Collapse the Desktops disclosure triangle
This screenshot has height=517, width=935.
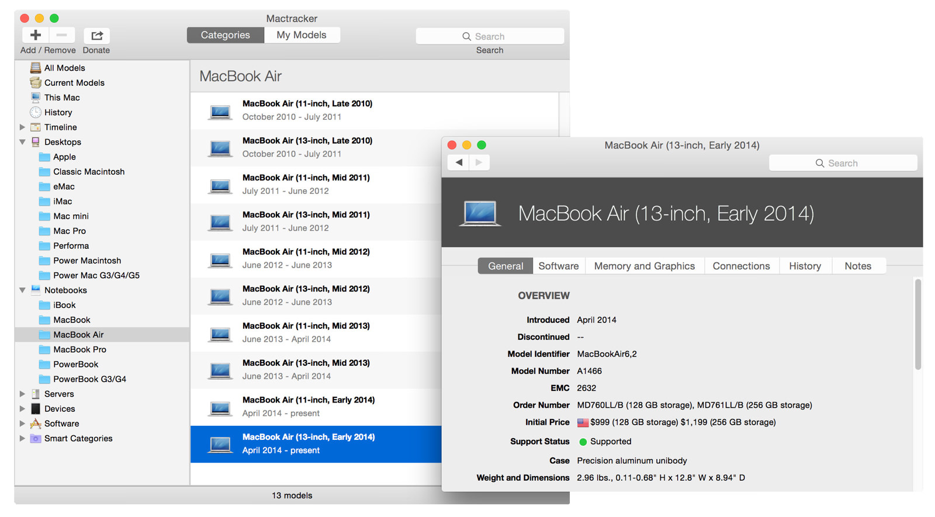pyautogui.click(x=22, y=142)
